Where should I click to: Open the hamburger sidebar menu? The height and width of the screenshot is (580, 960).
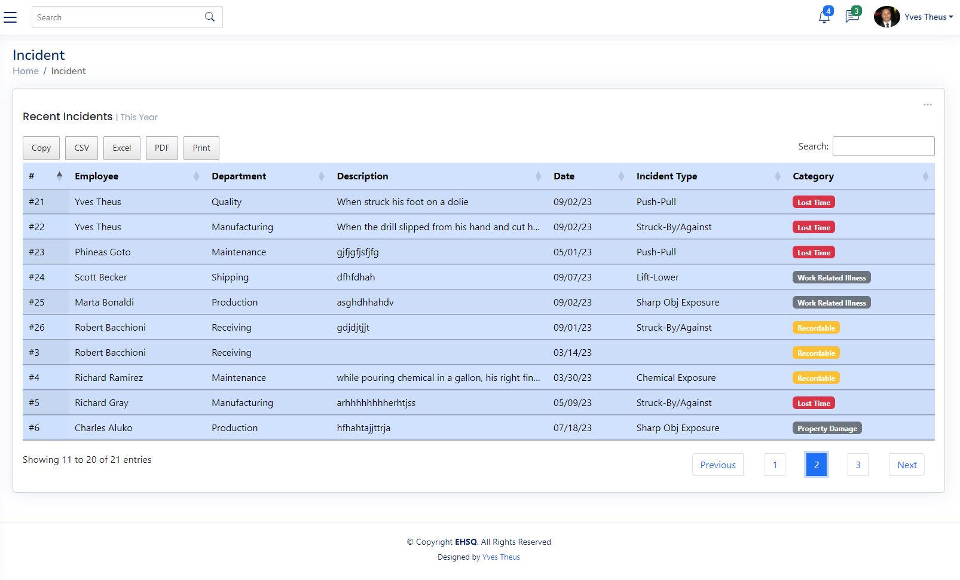pyautogui.click(x=10, y=17)
